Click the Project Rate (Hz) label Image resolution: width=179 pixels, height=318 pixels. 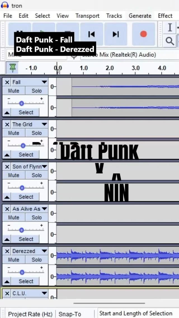click(x=30, y=314)
